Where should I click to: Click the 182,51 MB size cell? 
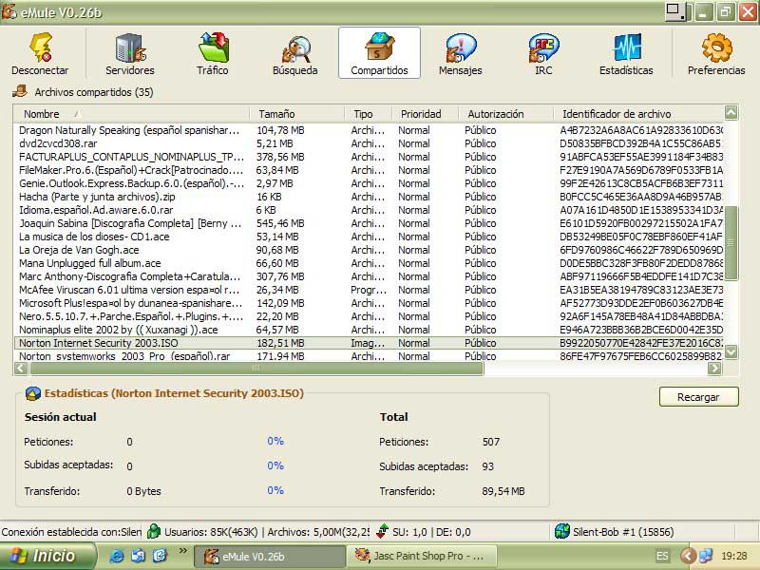tap(280, 343)
